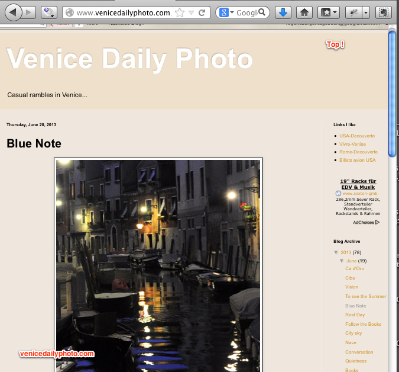Open the Blue Note canal photo
The width and height of the screenshot is (399, 372).
(158, 265)
